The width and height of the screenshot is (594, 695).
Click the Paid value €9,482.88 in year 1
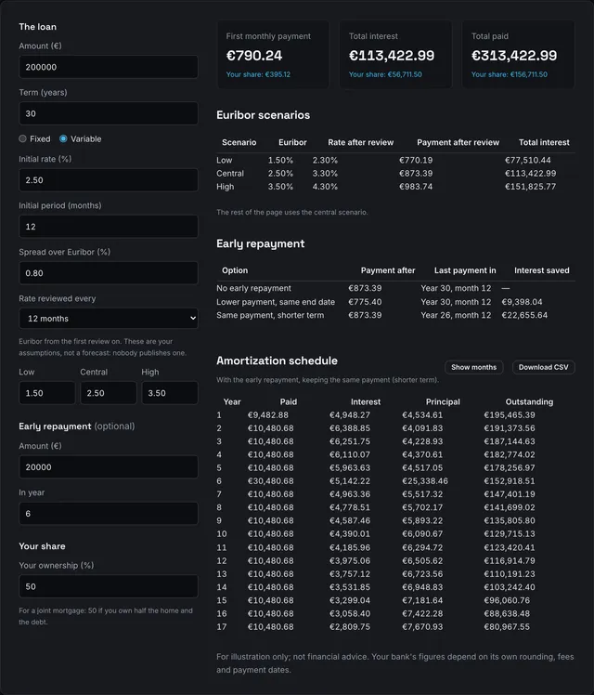[x=268, y=415]
